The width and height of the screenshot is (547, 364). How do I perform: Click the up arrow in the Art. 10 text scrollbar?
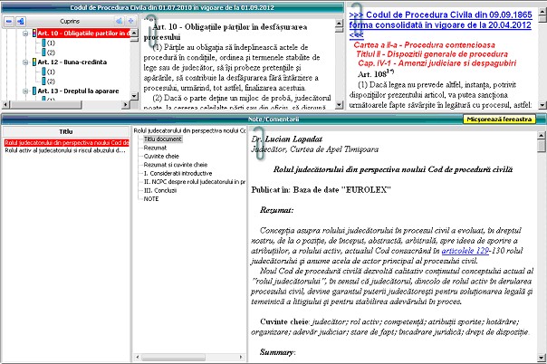(x=339, y=24)
